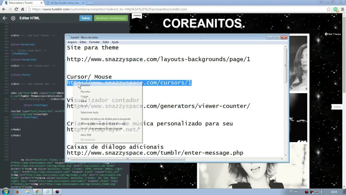This screenshot has width=346, height=195.
Task: Open the Chrome hamburger menu
Action: click(x=342, y=9)
